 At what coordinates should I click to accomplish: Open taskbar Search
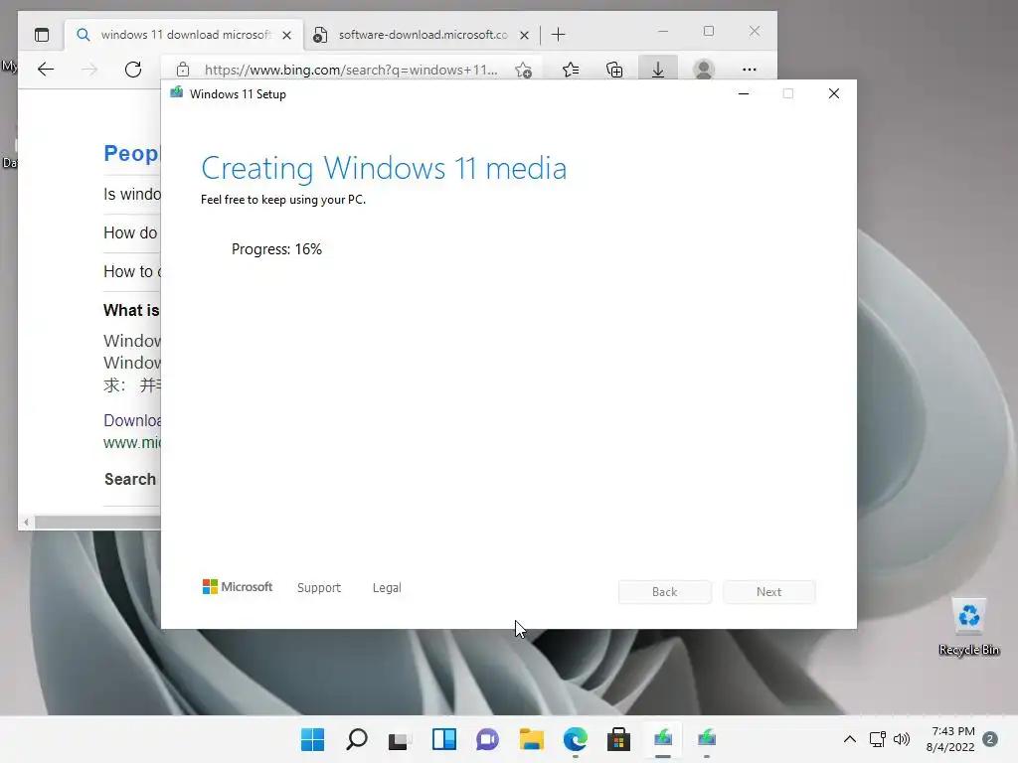pyautogui.click(x=357, y=739)
